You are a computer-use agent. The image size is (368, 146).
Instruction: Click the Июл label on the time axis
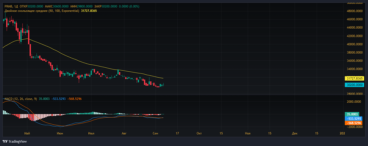click(x=91, y=133)
